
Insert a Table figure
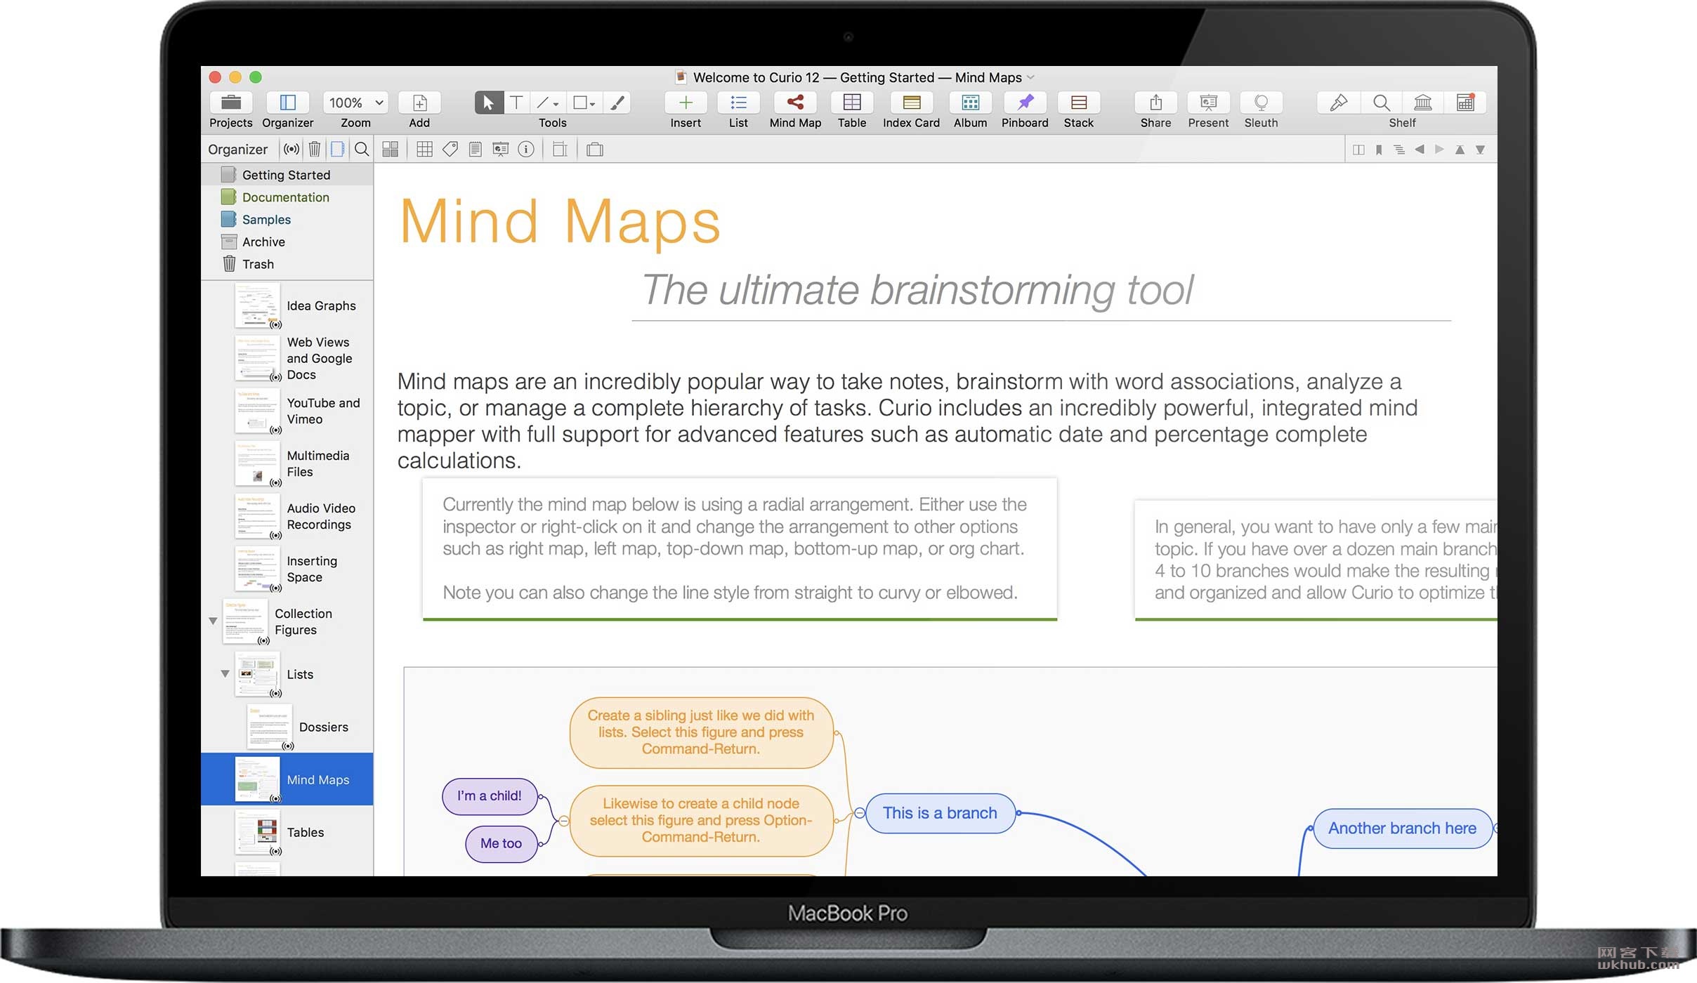[x=852, y=103]
